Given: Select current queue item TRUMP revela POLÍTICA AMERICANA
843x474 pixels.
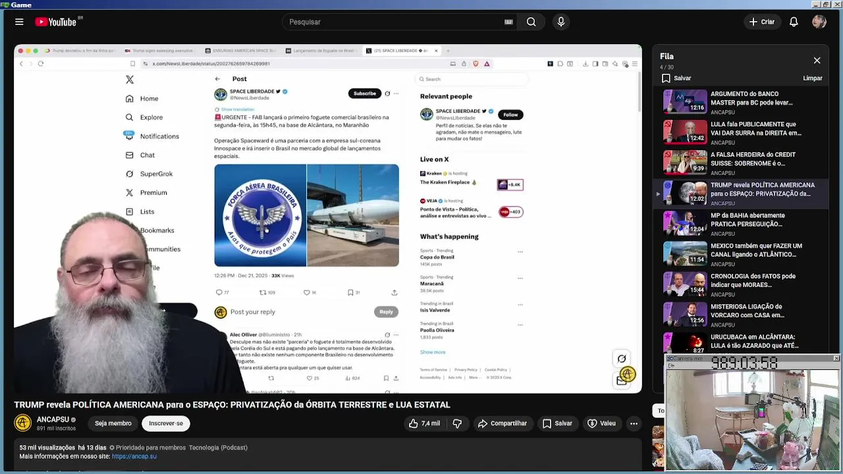Looking at the screenshot, I should click(740, 194).
